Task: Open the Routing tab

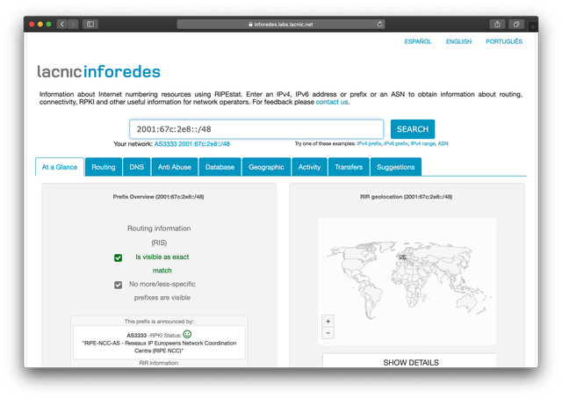Action: pyautogui.click(x=104, y=167)
